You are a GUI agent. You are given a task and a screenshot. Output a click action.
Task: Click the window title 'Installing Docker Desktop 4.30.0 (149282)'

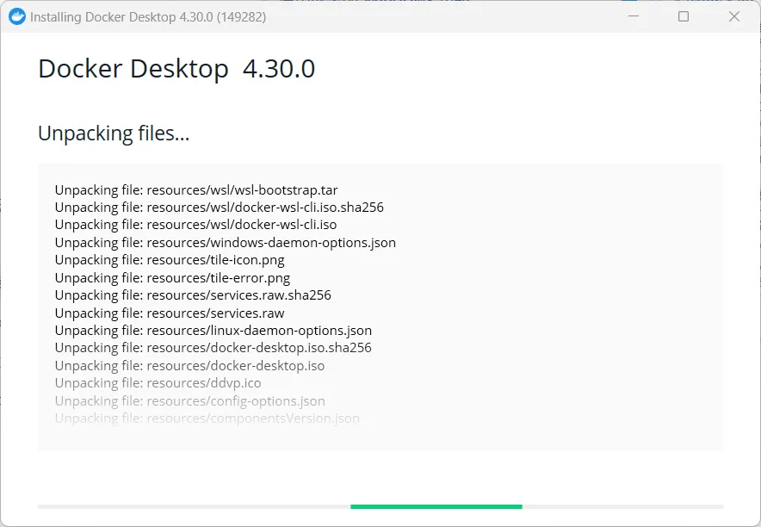coord(148,17)
